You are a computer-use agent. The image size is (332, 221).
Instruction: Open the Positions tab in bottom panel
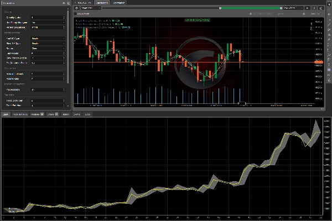click(37, 114)
